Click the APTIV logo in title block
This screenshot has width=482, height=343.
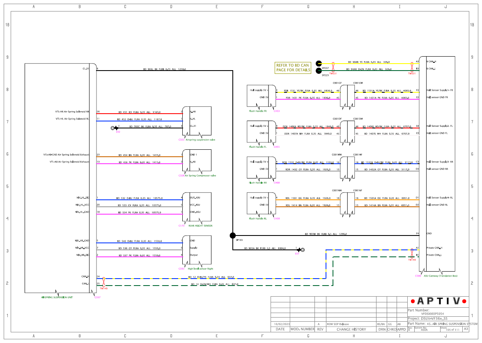coord(438,301)
